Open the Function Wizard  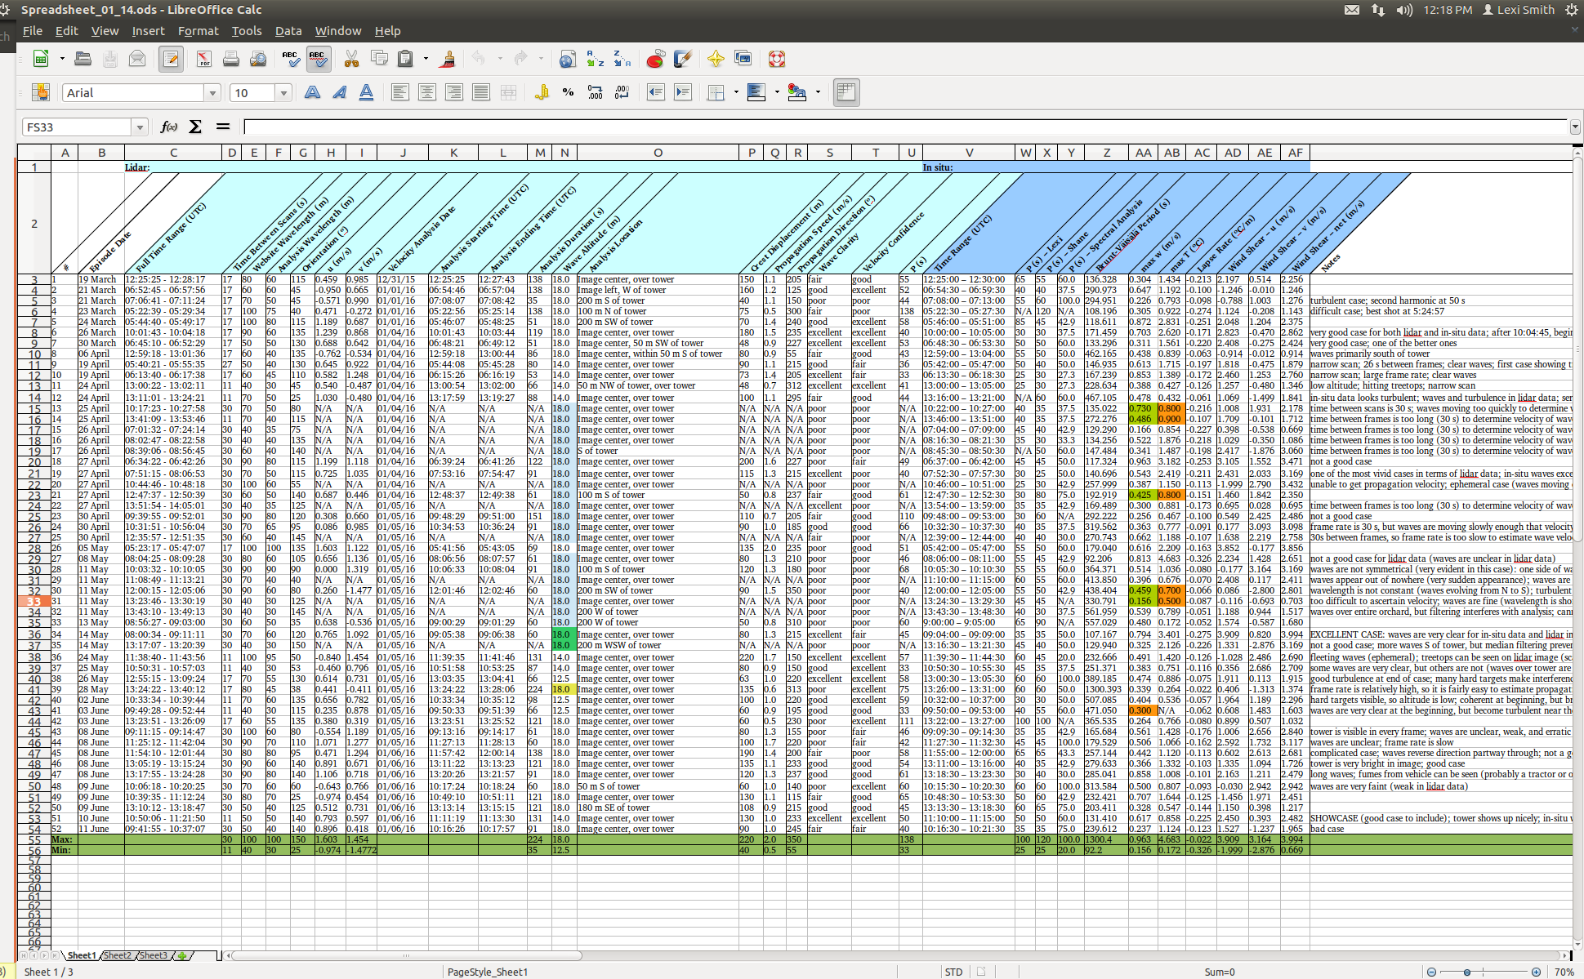click(x=169, y=127)
